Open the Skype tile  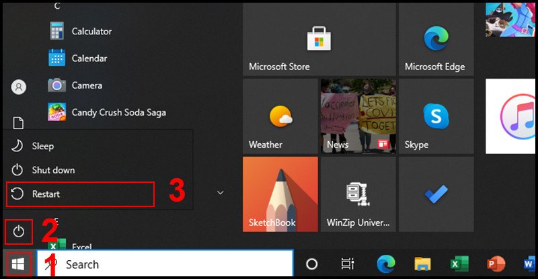tap(434, 116)
